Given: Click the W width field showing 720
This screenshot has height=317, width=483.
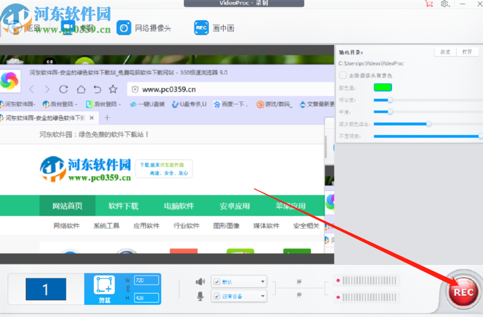Looking at the screenshot, I should click(x=146, y=280).
